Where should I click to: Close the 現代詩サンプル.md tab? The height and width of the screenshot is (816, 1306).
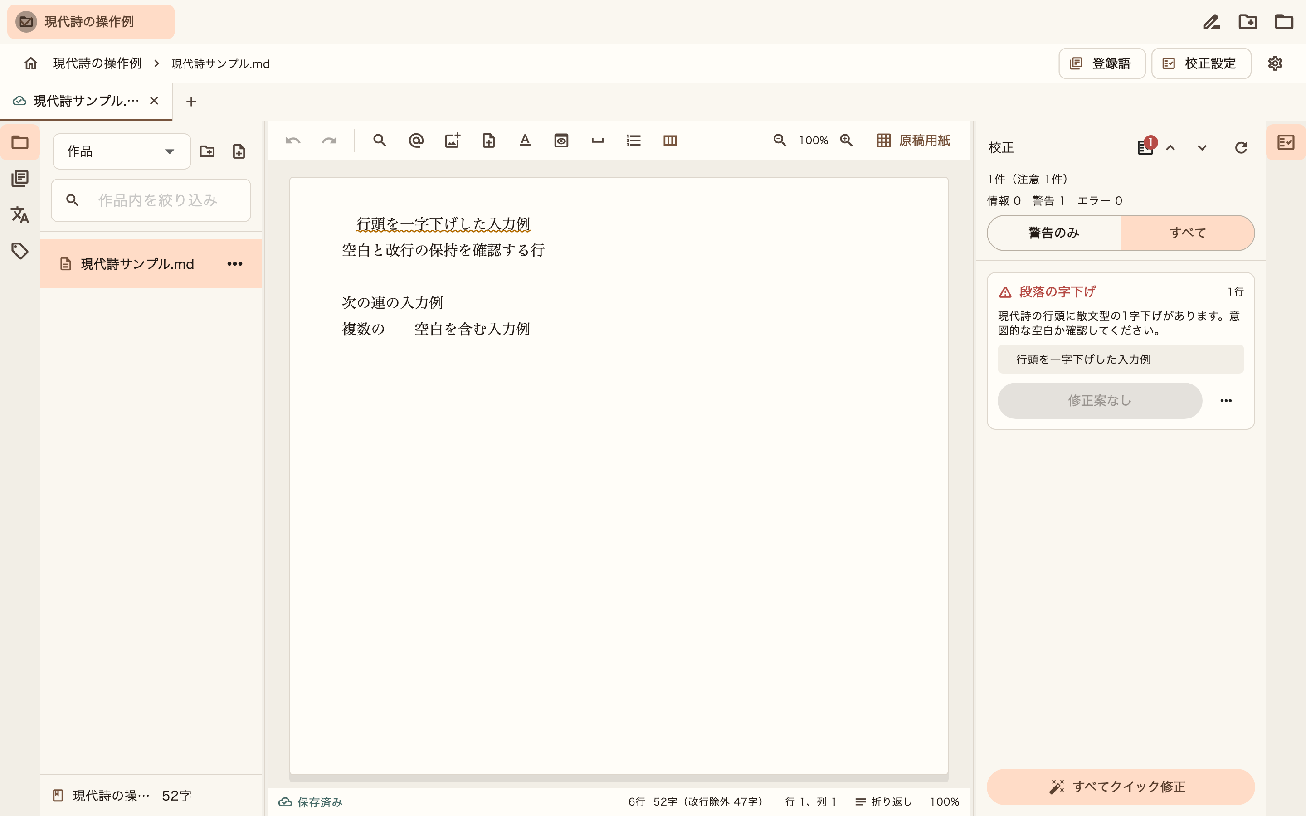pos(154,101)
